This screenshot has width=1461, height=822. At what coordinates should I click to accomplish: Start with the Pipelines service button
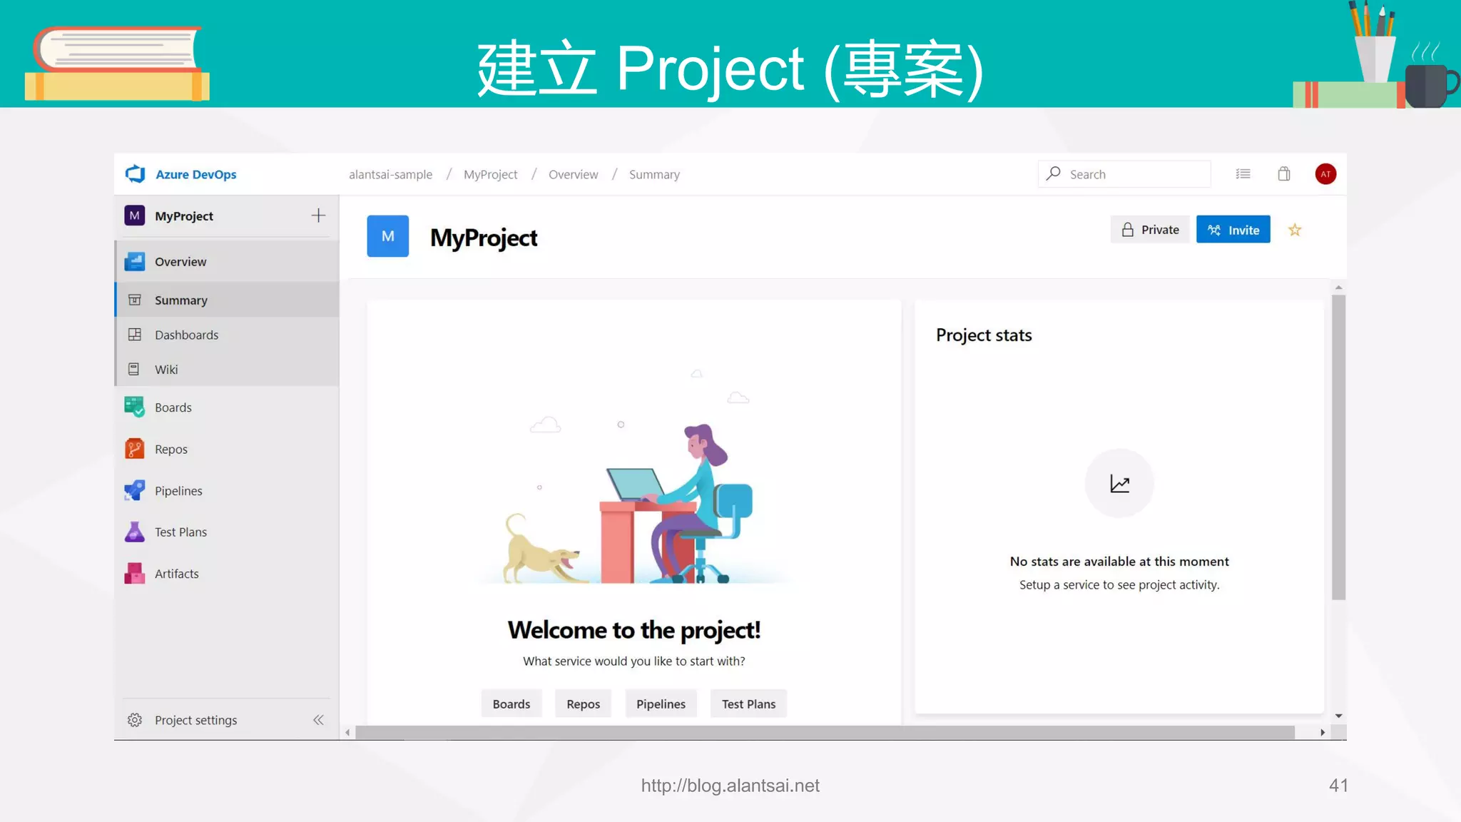[x=661, y=704]
